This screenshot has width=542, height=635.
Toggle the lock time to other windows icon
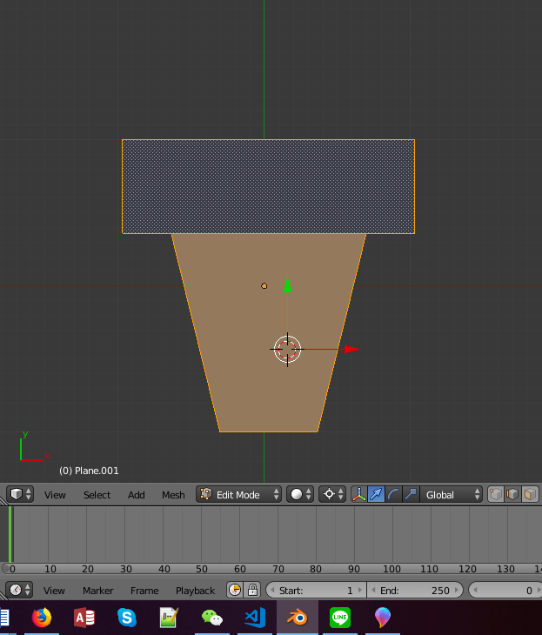point(252,590)
